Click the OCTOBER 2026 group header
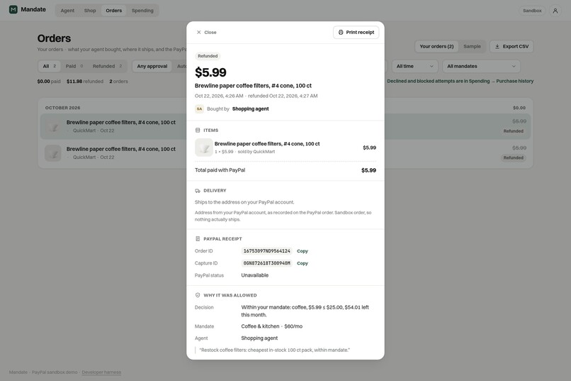 coord(62,108)
